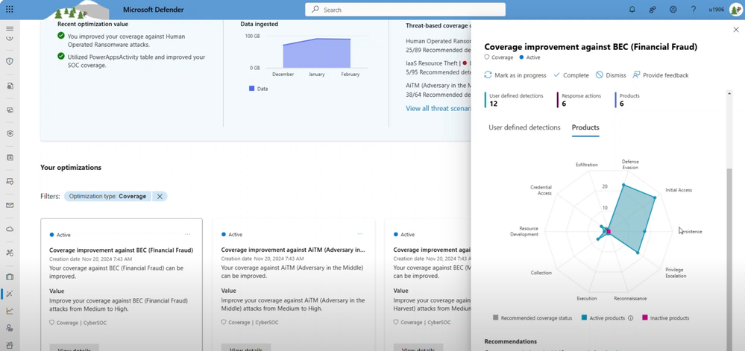The height and width of the screenshot is (351, 745).
Task: Click the Complete checkmark action
Action: coord(572,75)
